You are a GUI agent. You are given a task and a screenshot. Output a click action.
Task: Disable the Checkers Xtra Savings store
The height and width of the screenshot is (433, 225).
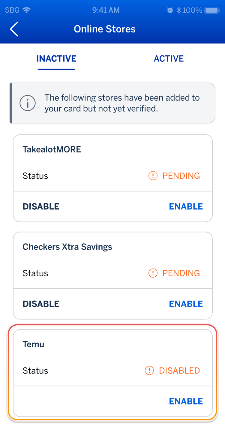point(41,304)
